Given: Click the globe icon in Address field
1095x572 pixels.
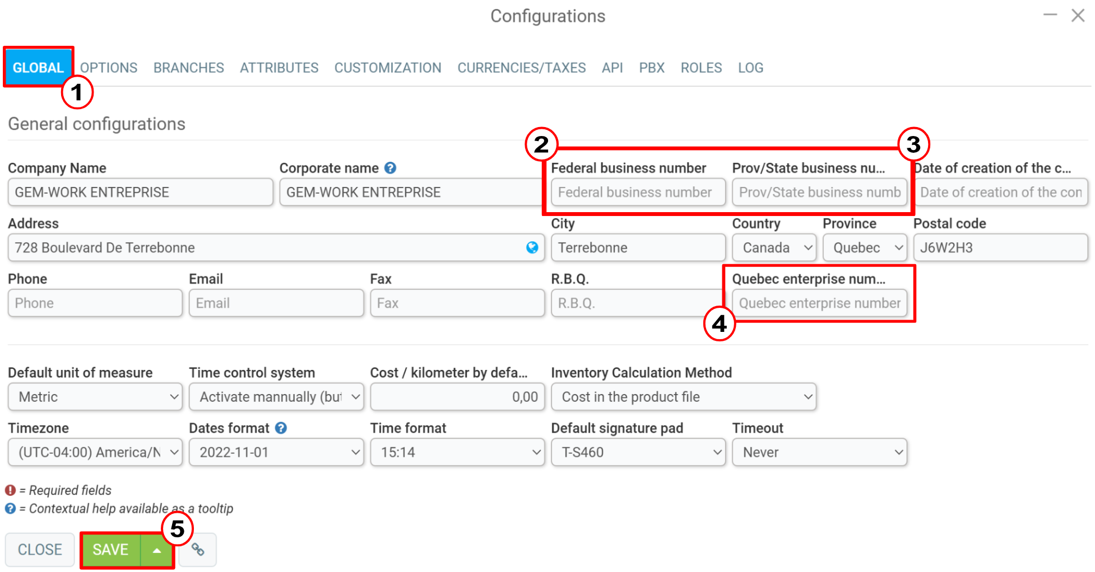Looking at the screenshot, I should pyautogui.click(x=532, y=247).
